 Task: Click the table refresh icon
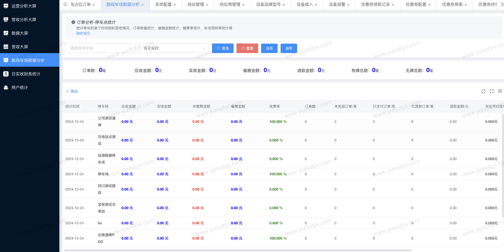tap(483, 91)
